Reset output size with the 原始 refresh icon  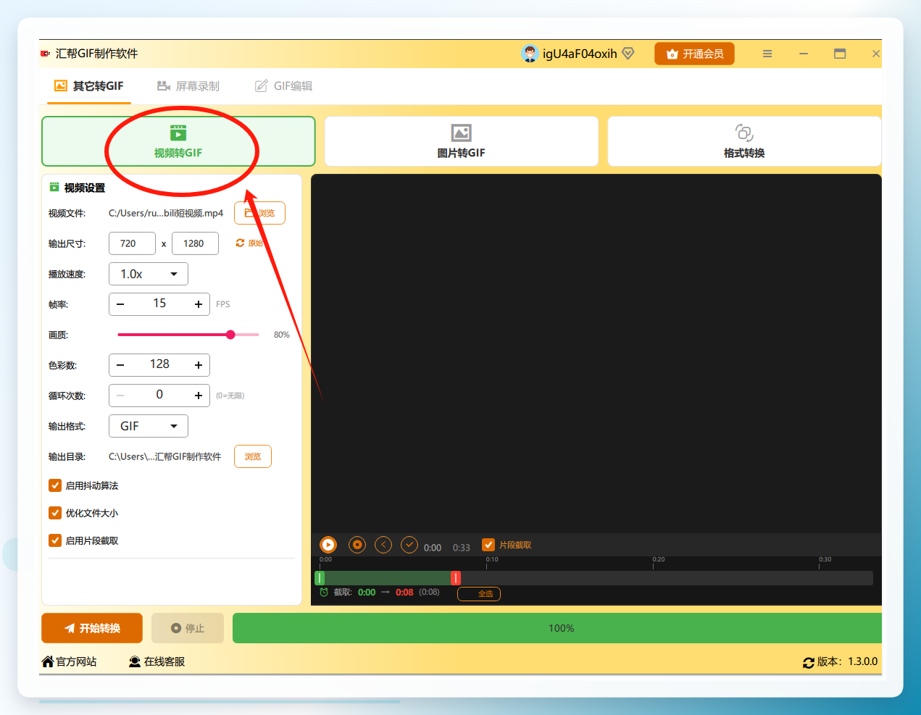pyautogui.click(x=240, y=243)
